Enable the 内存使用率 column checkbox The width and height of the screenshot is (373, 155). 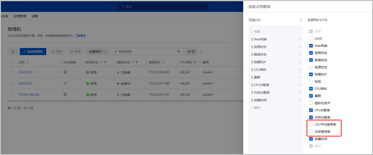tap(311, 132)
